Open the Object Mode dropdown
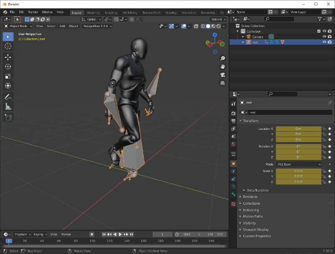 18,26
